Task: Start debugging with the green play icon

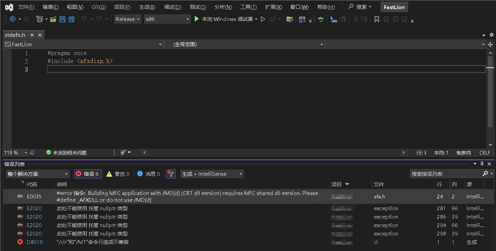Action: pyautogui.click(x=197, y=19)
